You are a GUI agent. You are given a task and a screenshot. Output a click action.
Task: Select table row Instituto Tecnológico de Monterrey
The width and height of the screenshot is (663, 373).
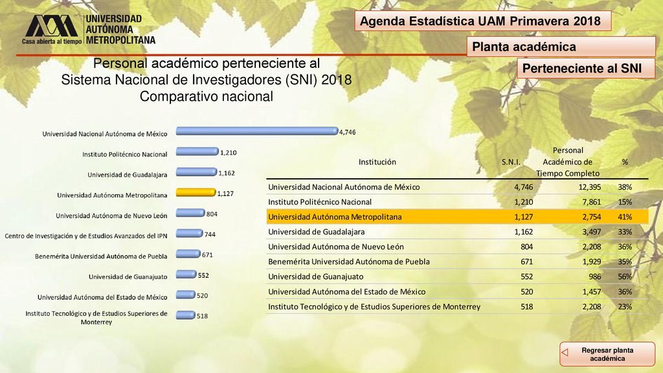(457, 306)
